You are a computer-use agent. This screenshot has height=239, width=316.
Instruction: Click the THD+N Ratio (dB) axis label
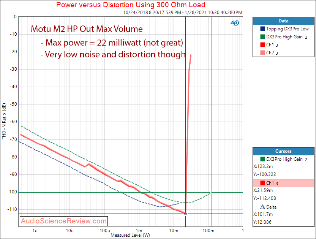[4, 121]
